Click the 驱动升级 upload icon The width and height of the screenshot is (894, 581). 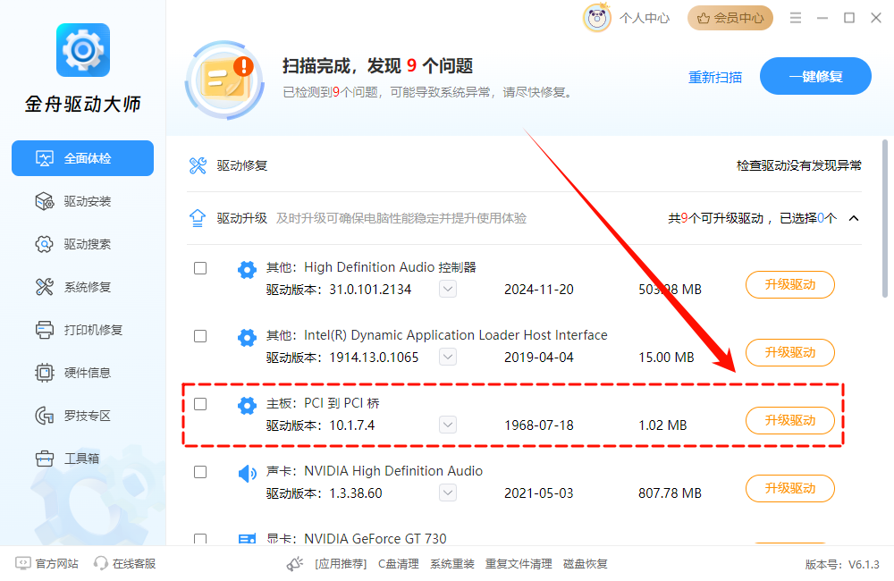coord(198,218)
